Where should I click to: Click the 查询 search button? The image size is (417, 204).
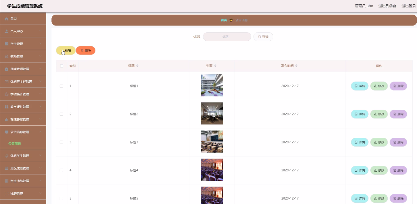(x=264, y=36)
